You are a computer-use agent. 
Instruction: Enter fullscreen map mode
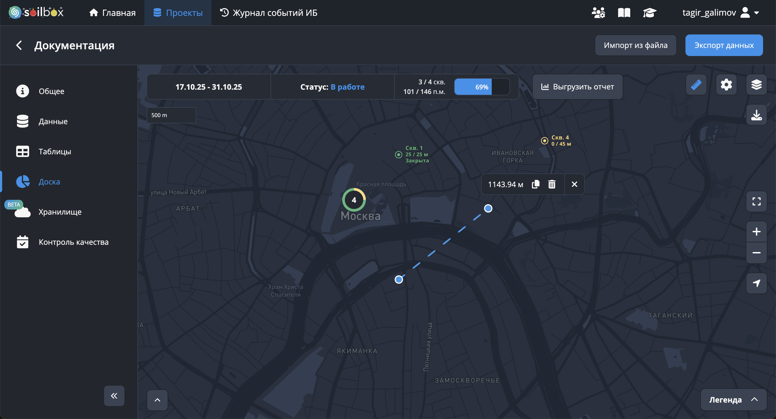click(756, 201)
